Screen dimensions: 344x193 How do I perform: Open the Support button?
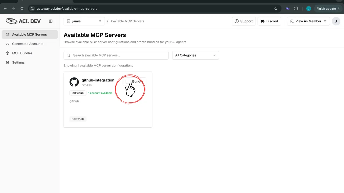[244, 21]
